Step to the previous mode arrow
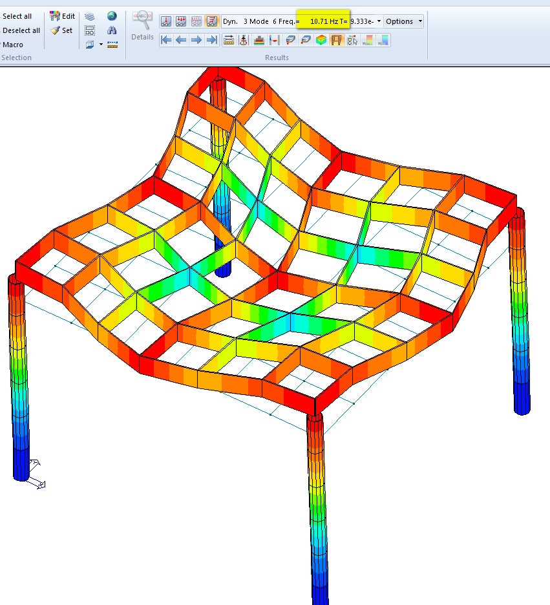This screenshot has height=605, width=550. click(x=181, y=39)
